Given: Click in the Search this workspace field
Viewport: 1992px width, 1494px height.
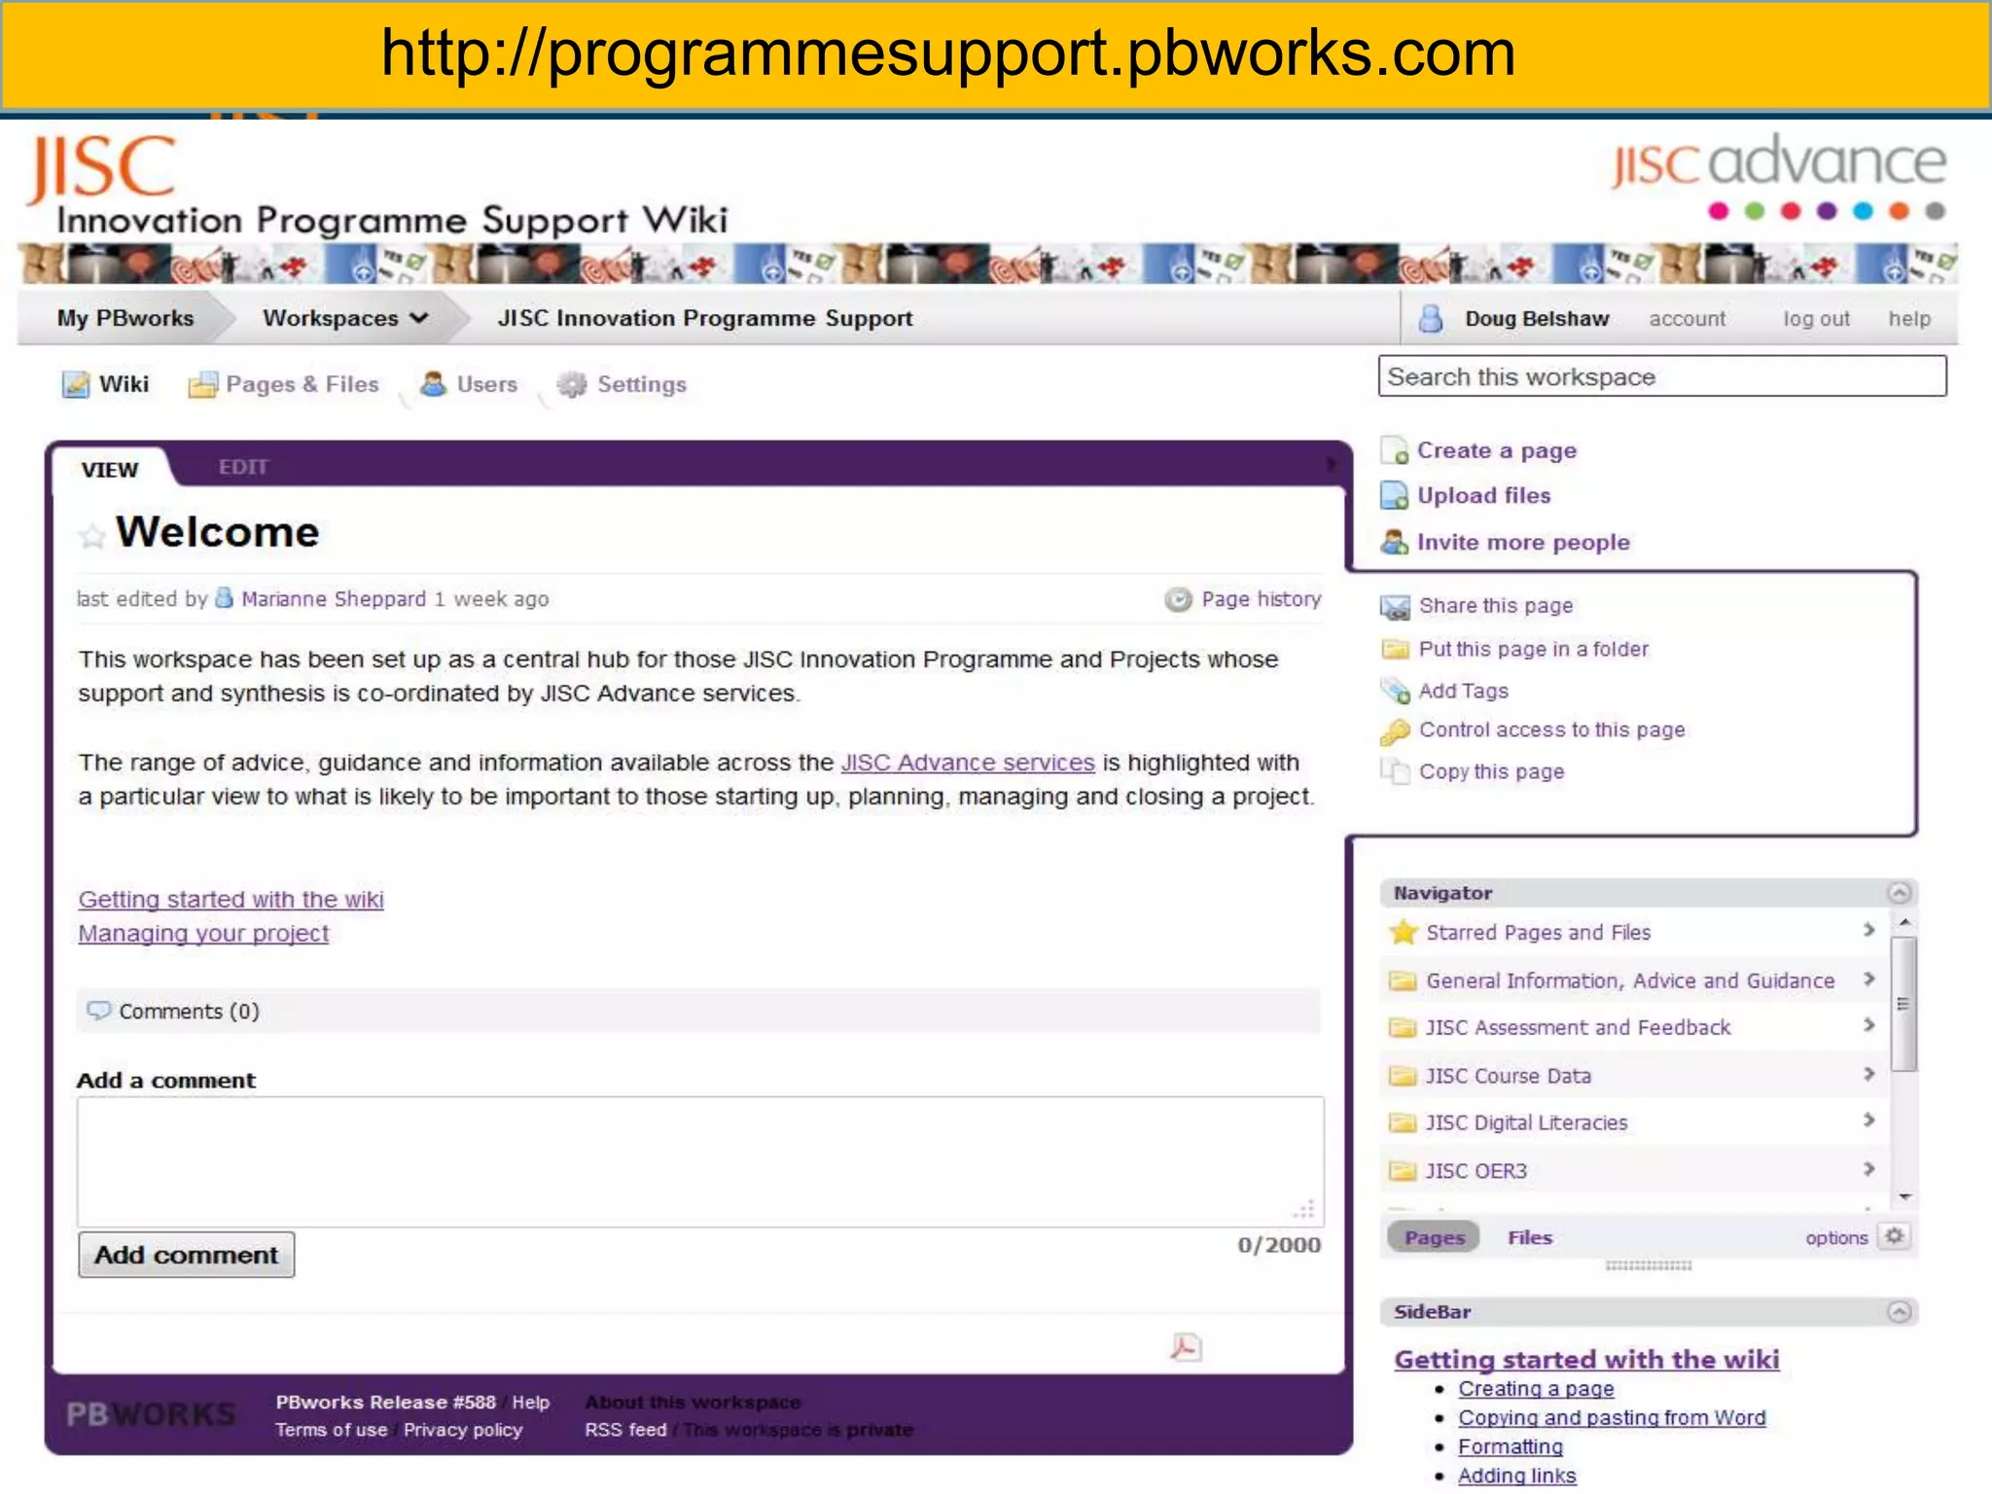Looking at the screenshot, I should (x=1662, y=376).
